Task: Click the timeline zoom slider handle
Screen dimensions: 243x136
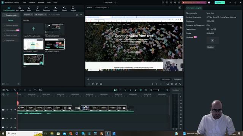Action: [159, 90]
